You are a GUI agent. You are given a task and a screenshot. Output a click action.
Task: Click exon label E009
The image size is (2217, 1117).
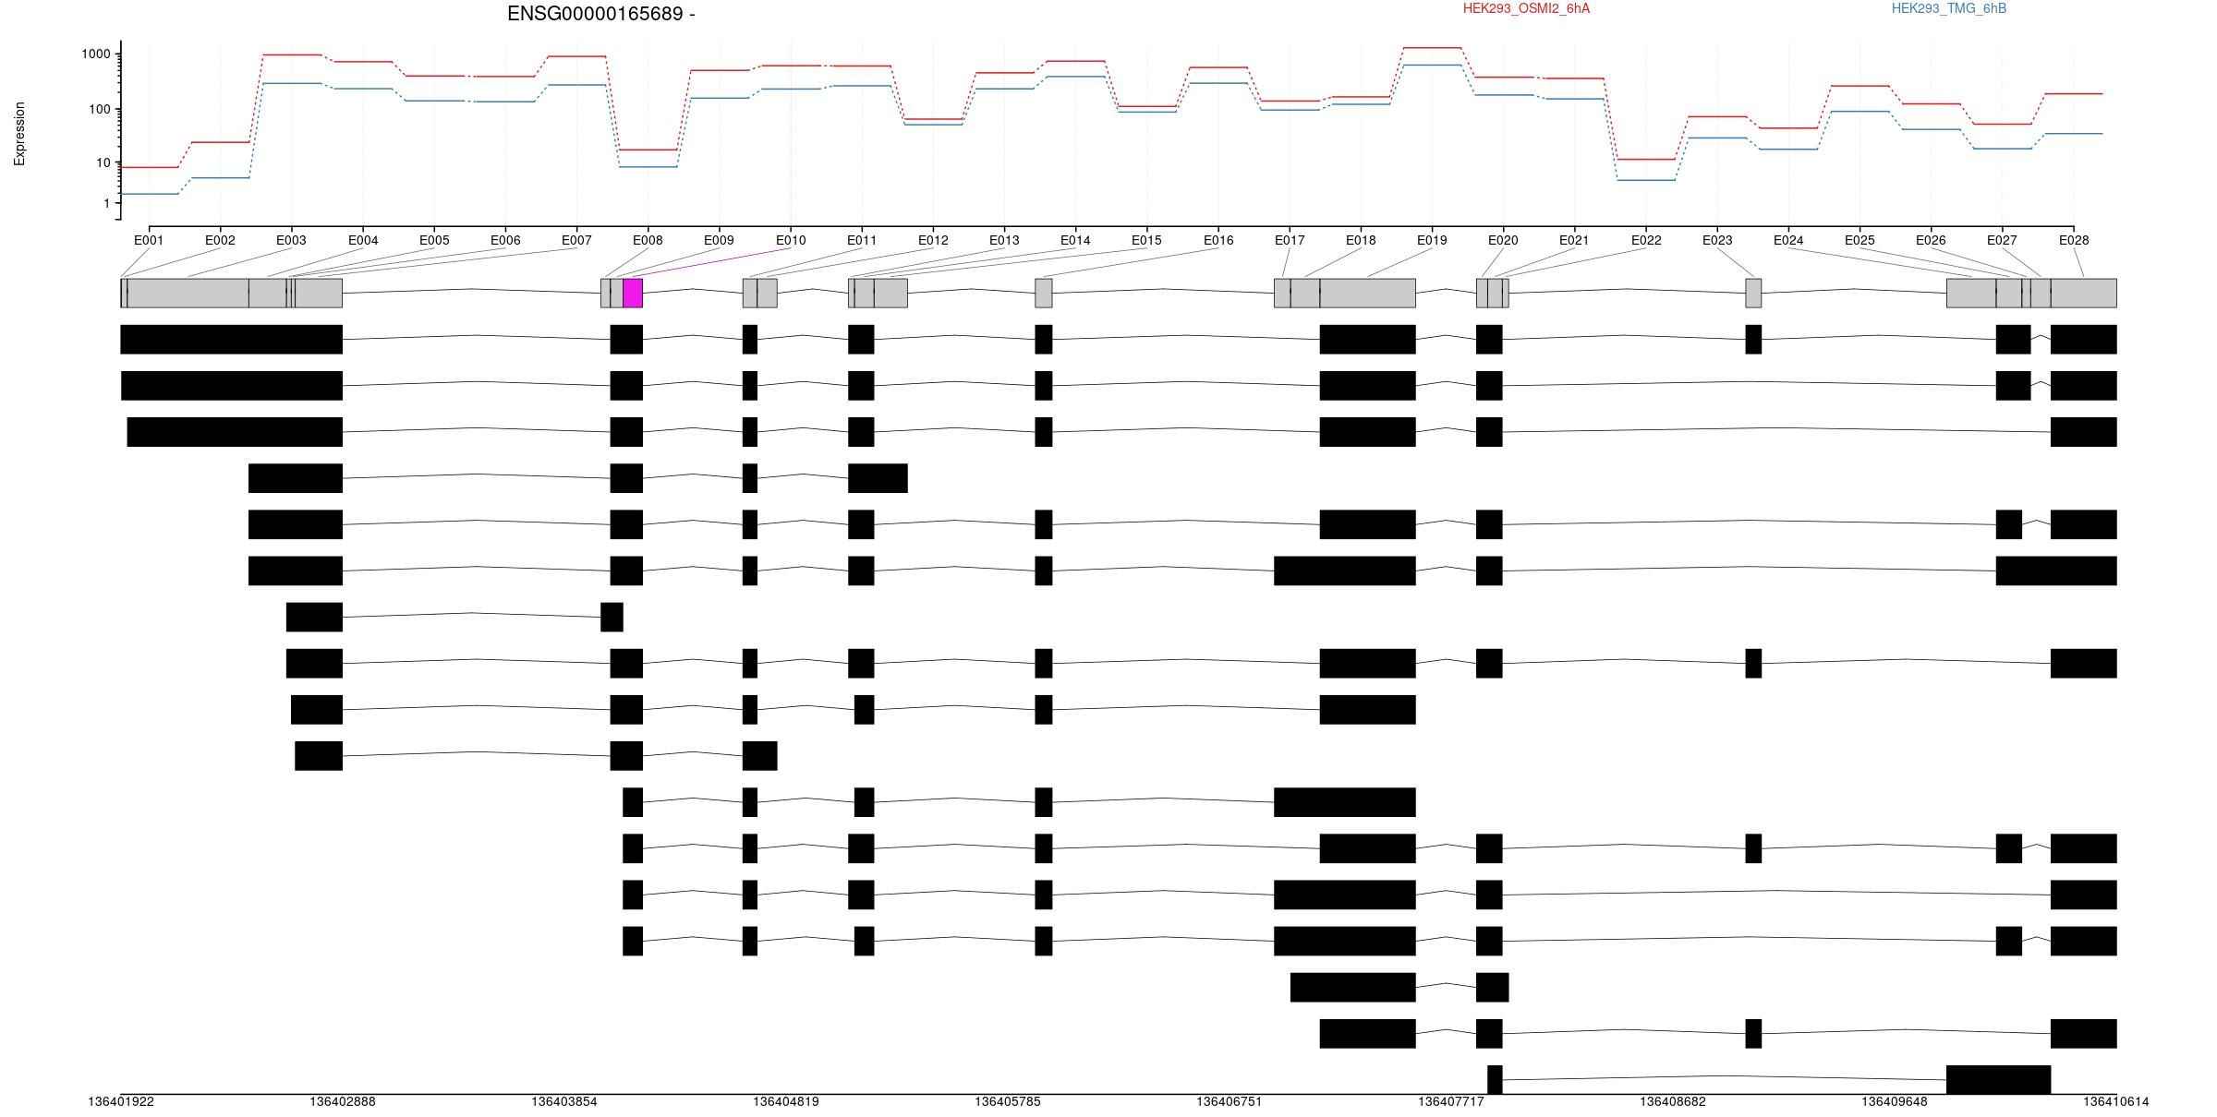click(719, 240)
